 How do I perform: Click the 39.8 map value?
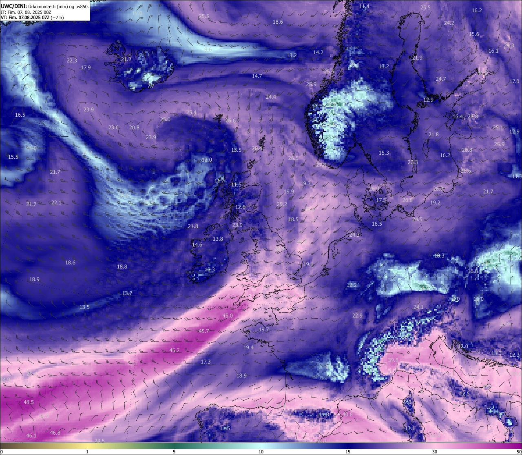coord(393,360)
